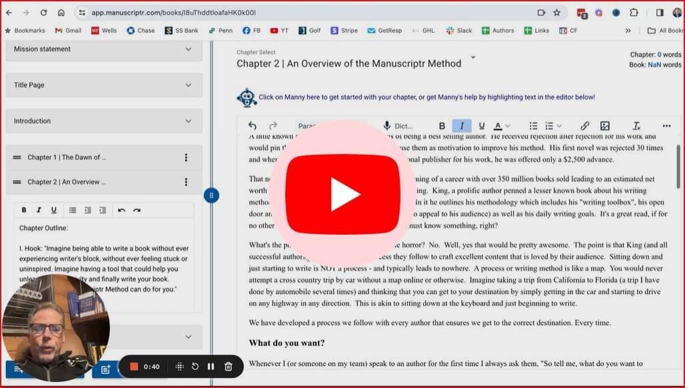Click the Chapter 2 drag handle icon
685x388 pixels.
point(17,182)
